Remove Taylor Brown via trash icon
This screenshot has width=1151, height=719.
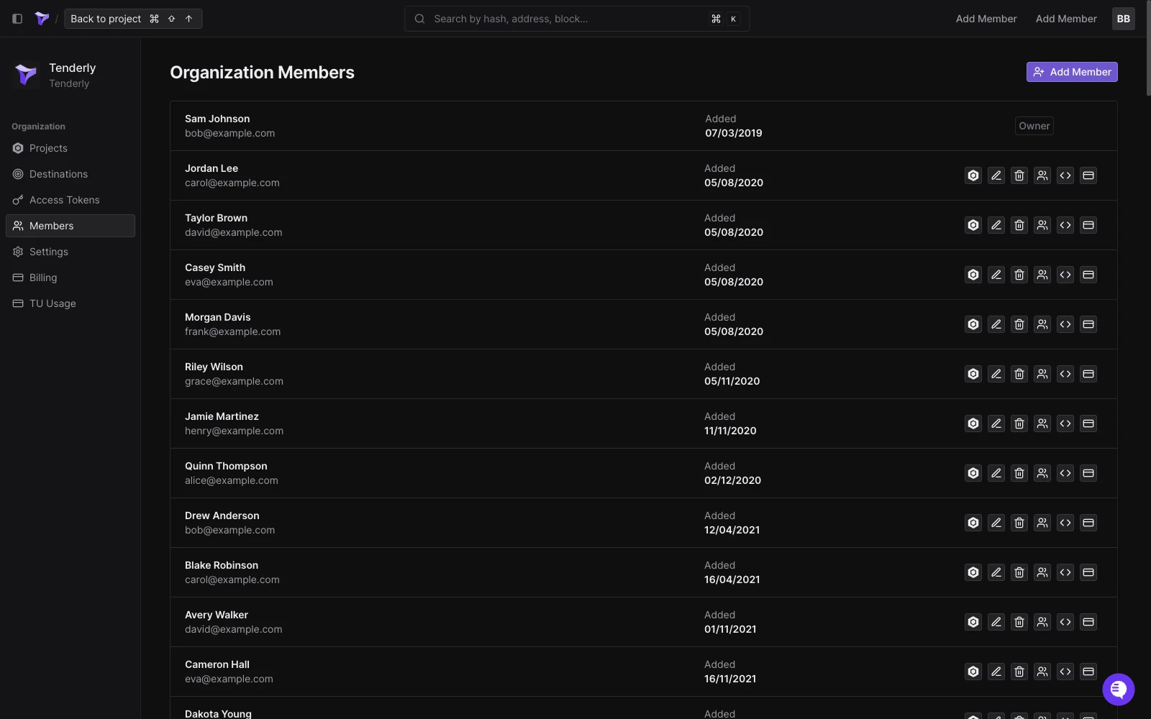(x=1019, y=225)
